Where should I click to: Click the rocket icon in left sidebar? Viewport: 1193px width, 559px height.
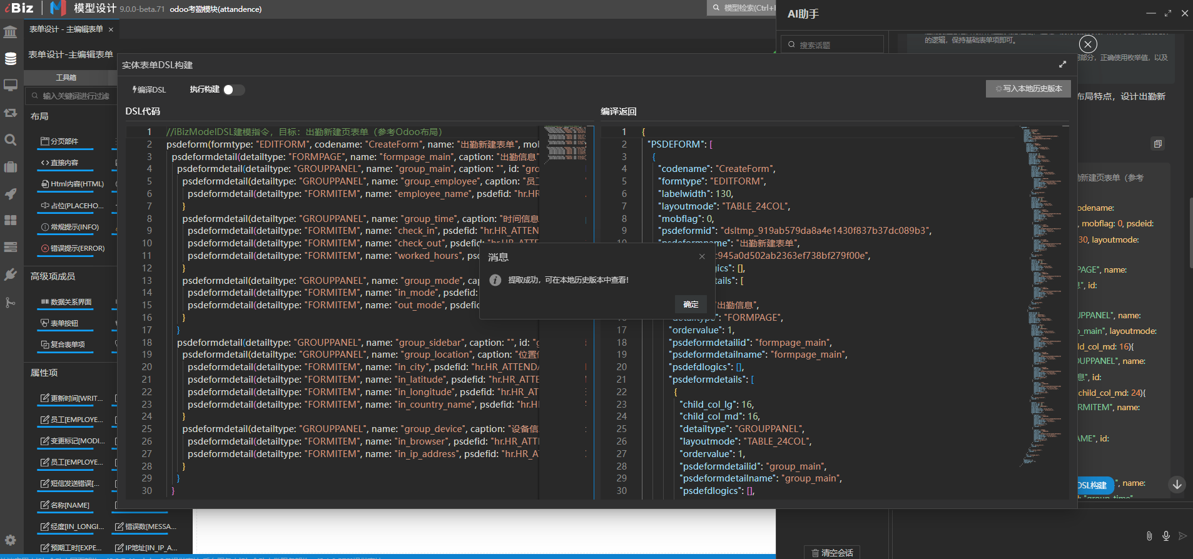click(x=11, y=194)
